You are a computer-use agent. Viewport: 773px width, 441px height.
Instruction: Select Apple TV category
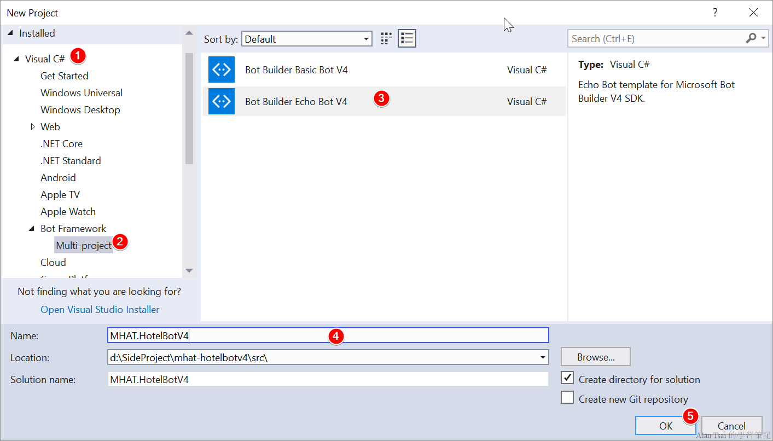tap(60, 195)
